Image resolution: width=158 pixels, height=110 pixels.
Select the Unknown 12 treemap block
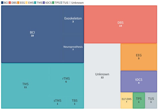102,76
